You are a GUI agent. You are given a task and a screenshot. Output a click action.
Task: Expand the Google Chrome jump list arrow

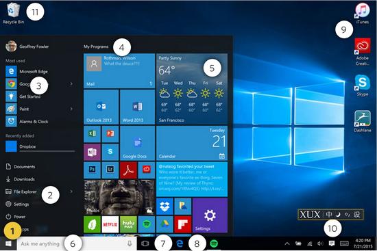(x=71, y=83)
